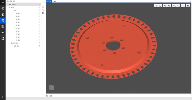
Task: Select the 결과 데이터 label in tree
Action: pos(15,43)
